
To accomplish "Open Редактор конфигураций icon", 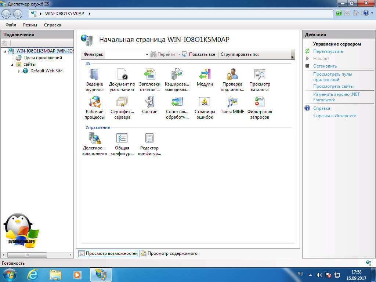I will pyautogui.click(x=149, y=139).
